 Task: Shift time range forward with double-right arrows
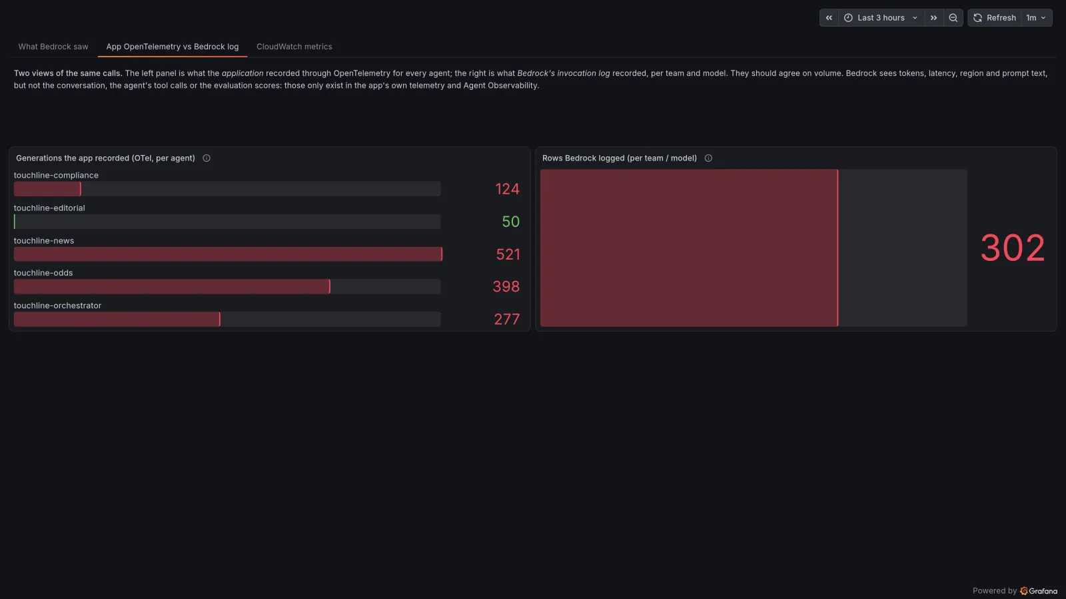[933, 18]
